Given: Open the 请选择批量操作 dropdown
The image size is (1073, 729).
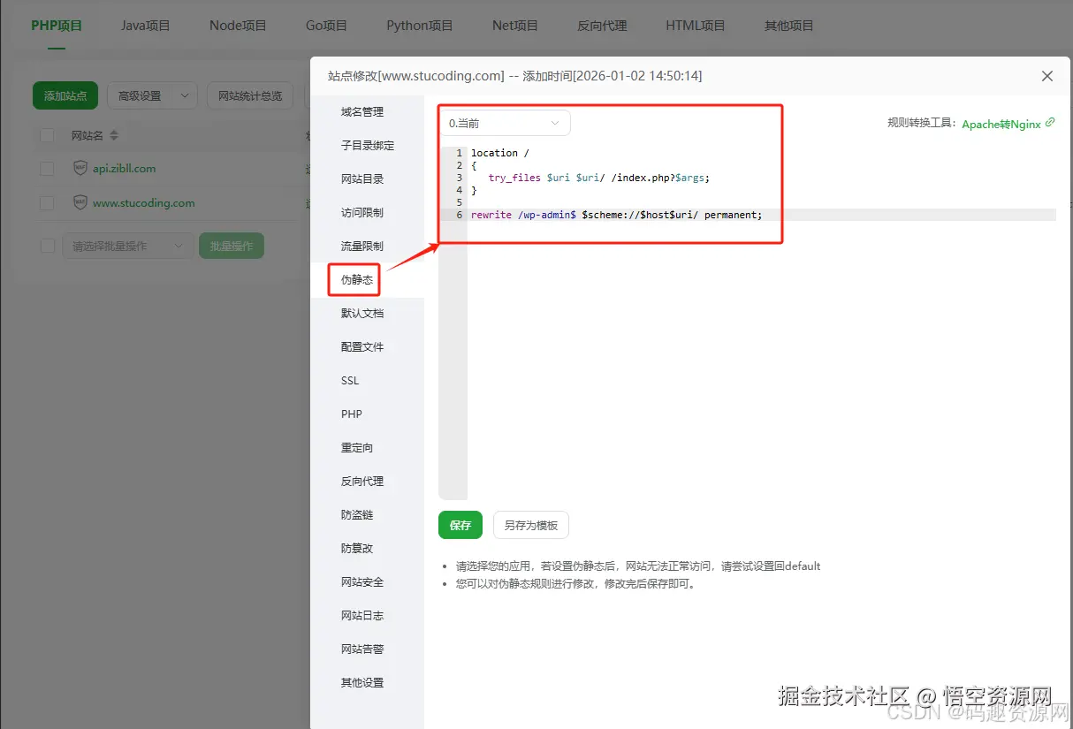Looking at the screenshot, I should 127,246.
